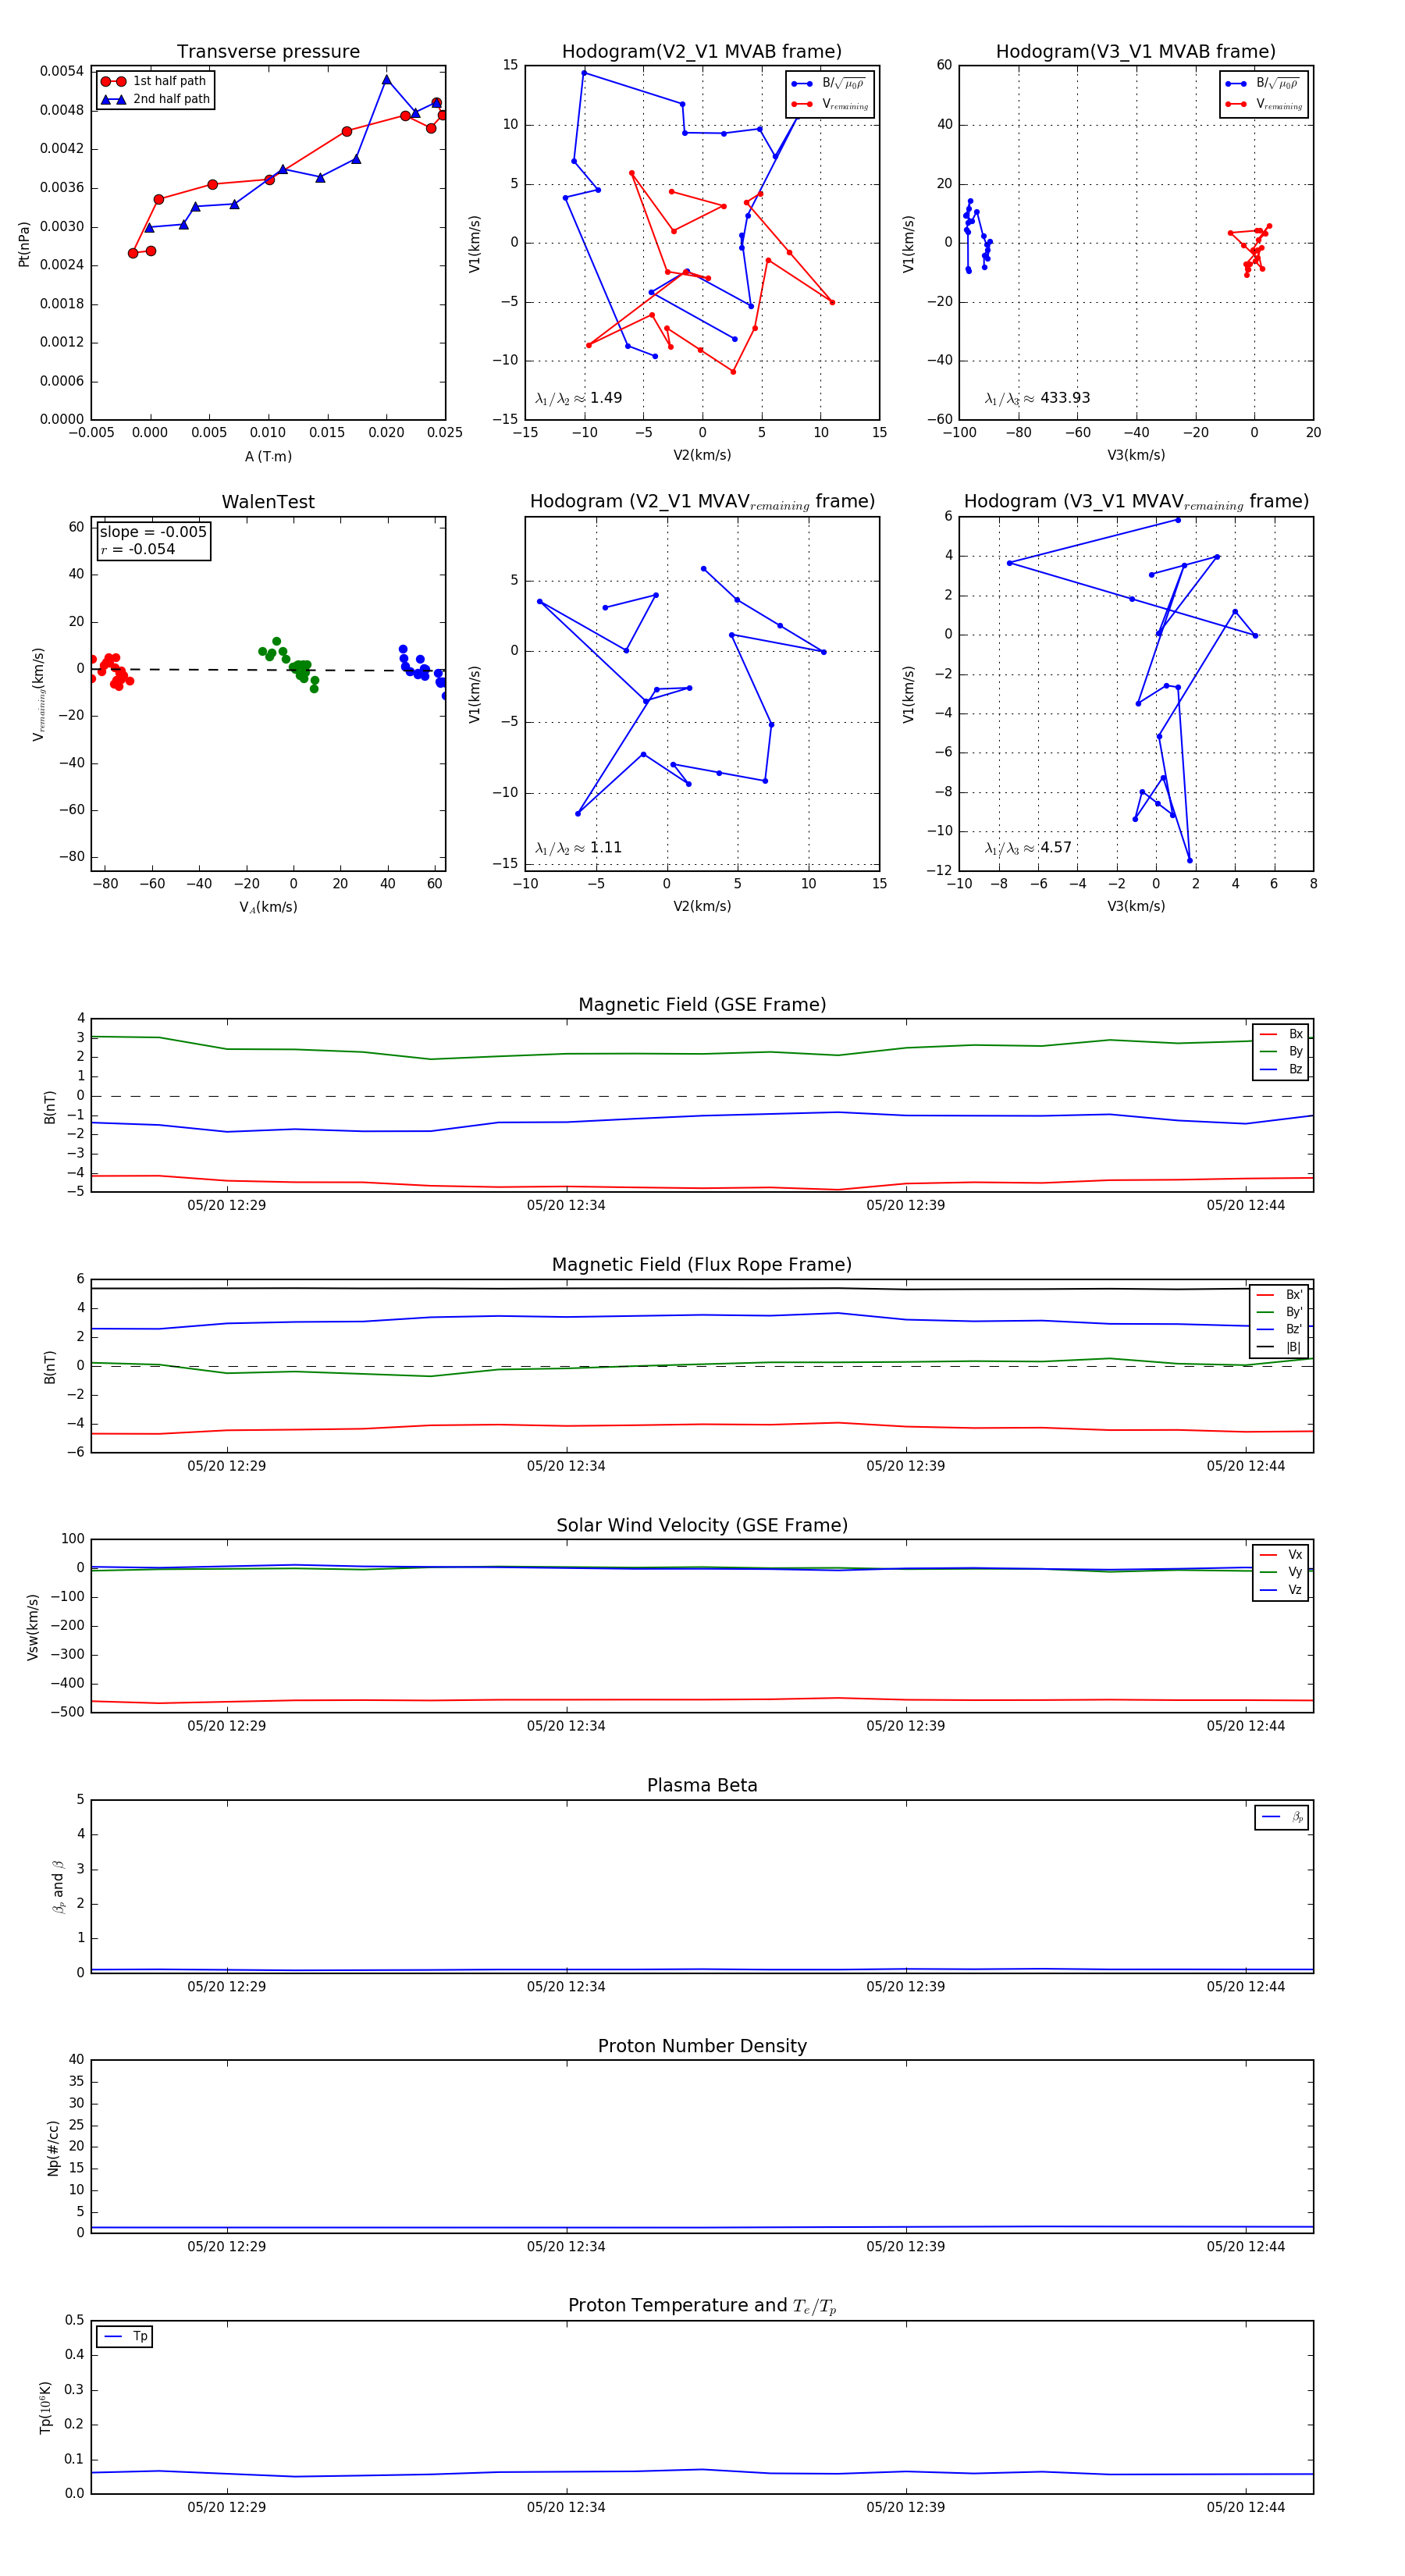The height and width of the screenshot is (2576, 1405).
Task: Click the 'Pt(nPa)' y-axis label
Action: tap(24, 244)
